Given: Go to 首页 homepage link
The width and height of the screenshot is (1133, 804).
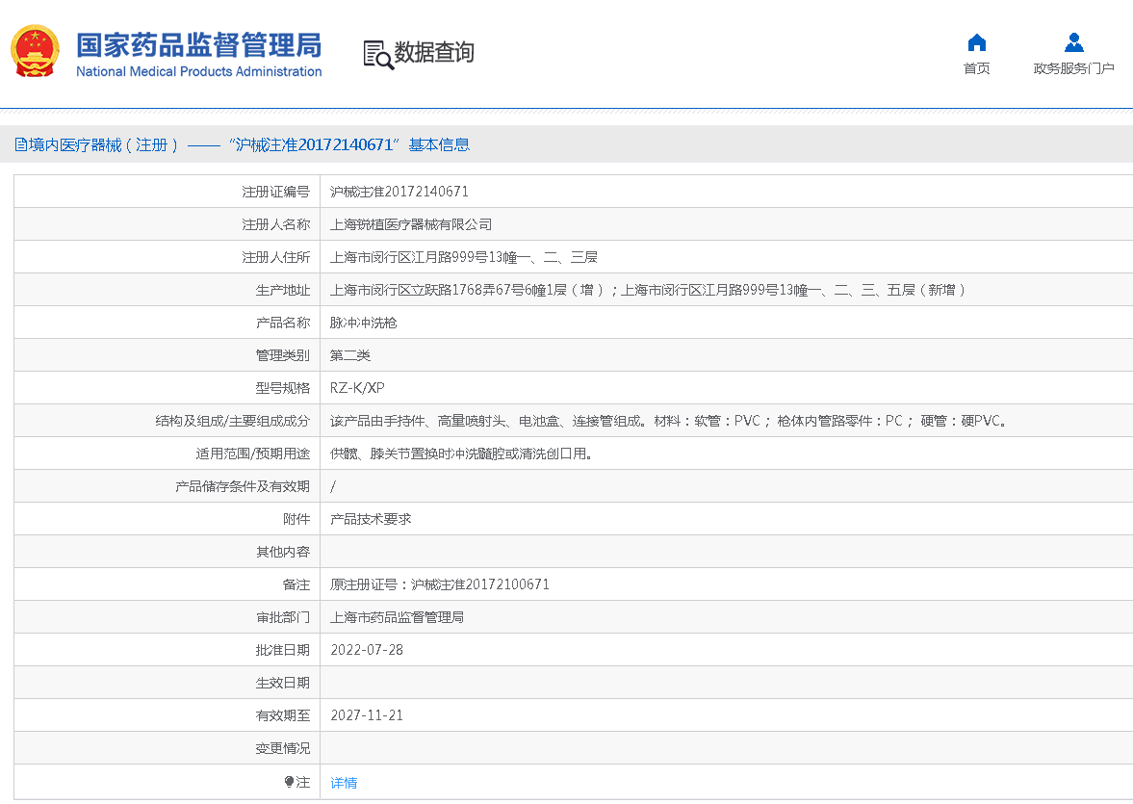Looking at the screenshot, I should click(976, 70).
